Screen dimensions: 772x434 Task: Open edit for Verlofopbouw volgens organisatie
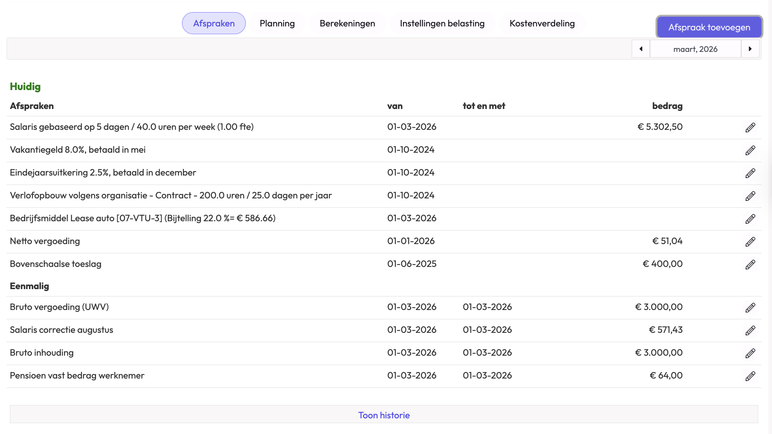[x=750, y=196]
